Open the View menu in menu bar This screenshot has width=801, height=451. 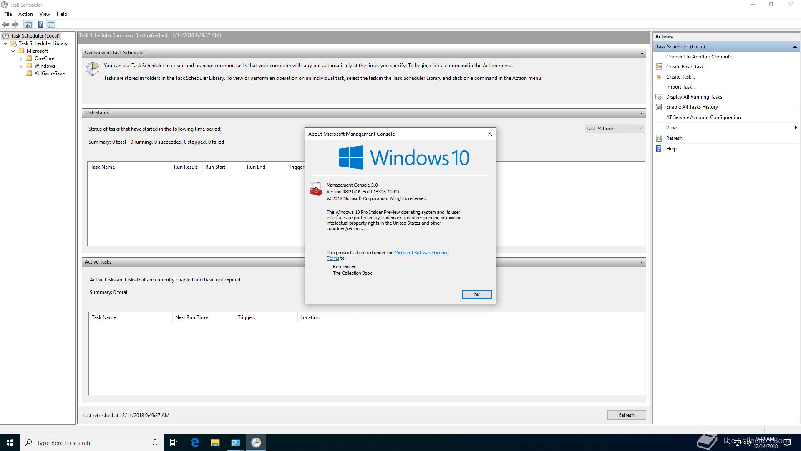[45, 14]
